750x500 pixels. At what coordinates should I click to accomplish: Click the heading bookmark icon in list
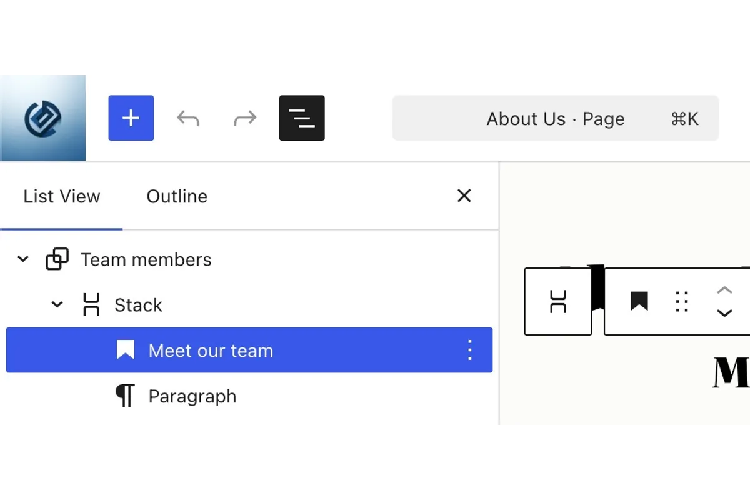(126, 350)
